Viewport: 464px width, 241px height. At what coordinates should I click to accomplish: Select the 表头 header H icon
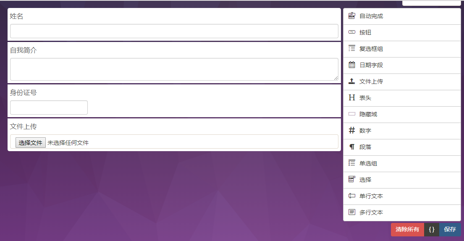click(x=351, y=97)
